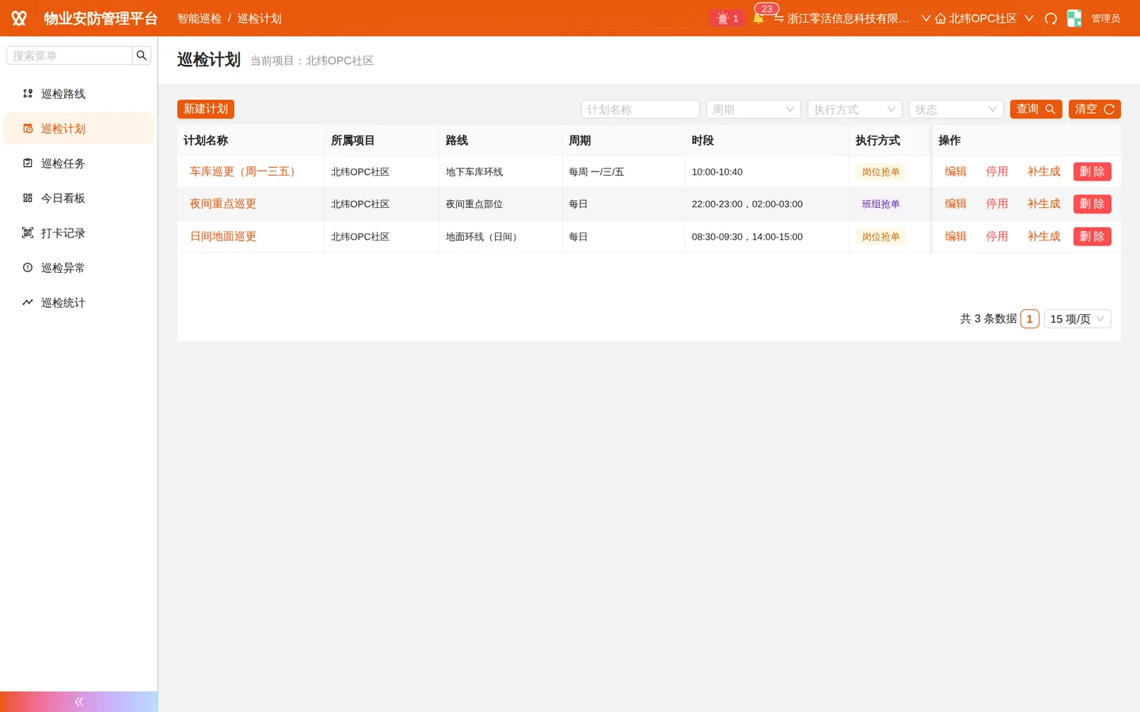The width and height of the screenshot is (1140, 712).
Task: Click the 巡检路线 sidebar icon
Action: coord(28,93)
